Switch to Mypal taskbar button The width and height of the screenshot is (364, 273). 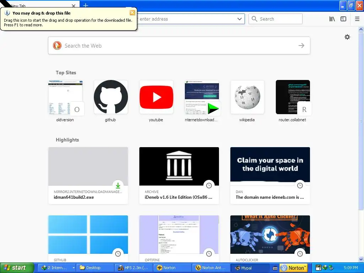point(249,268)
